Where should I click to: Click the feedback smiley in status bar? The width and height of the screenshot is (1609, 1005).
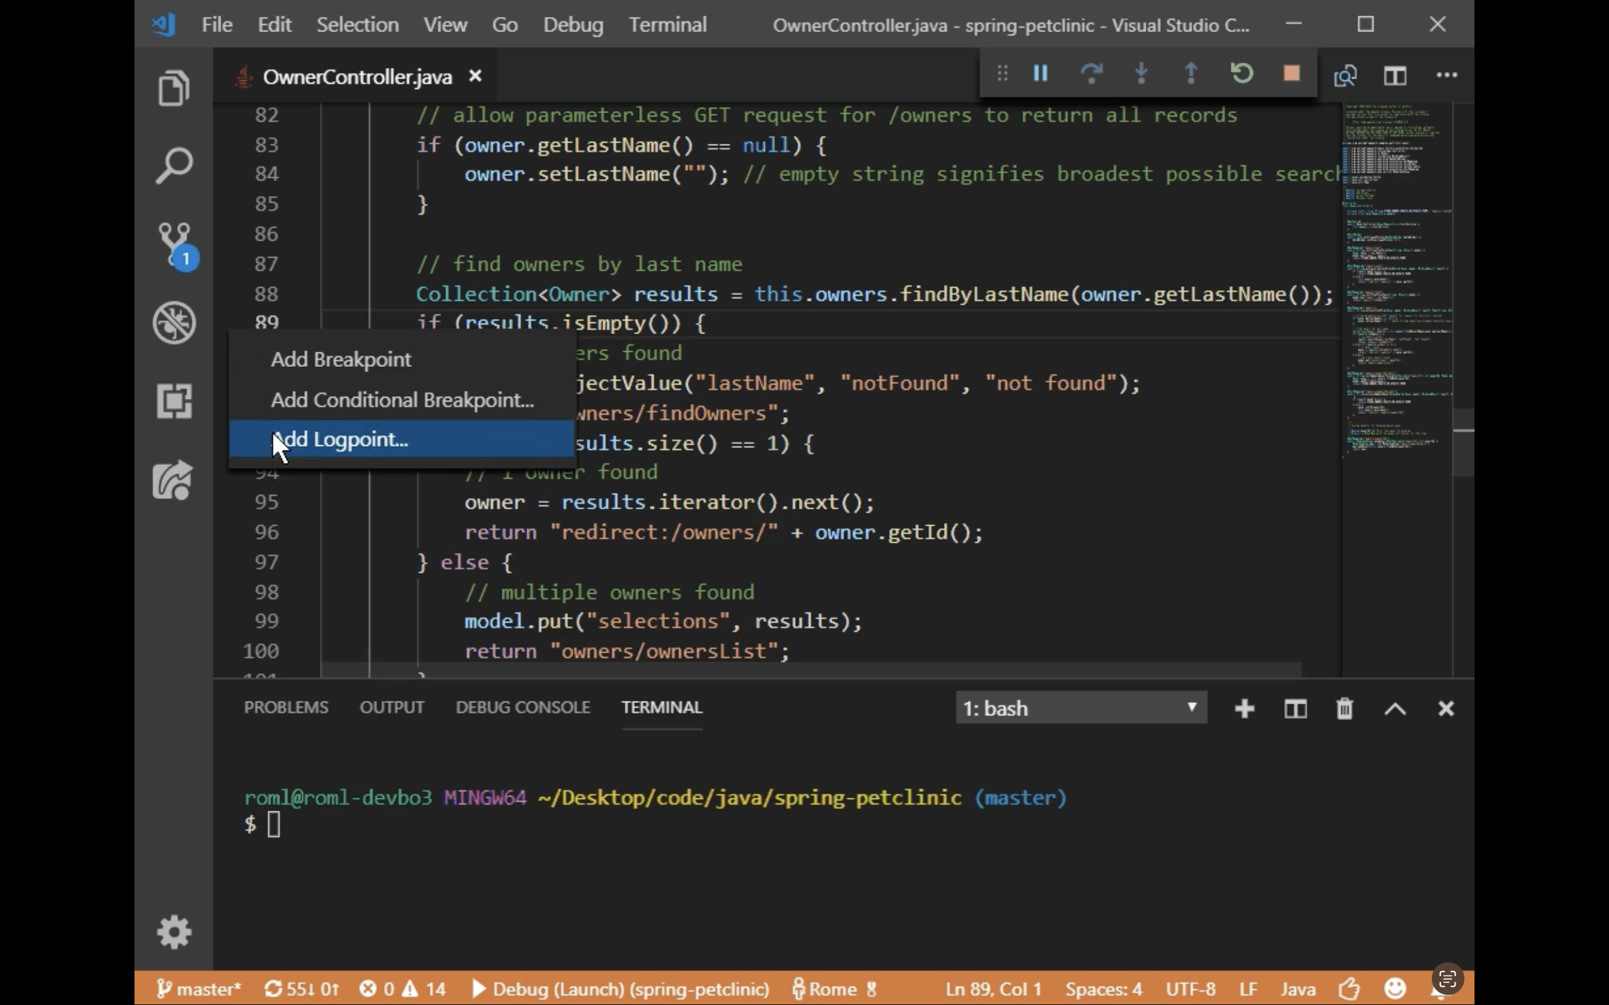pos(1395,989)
